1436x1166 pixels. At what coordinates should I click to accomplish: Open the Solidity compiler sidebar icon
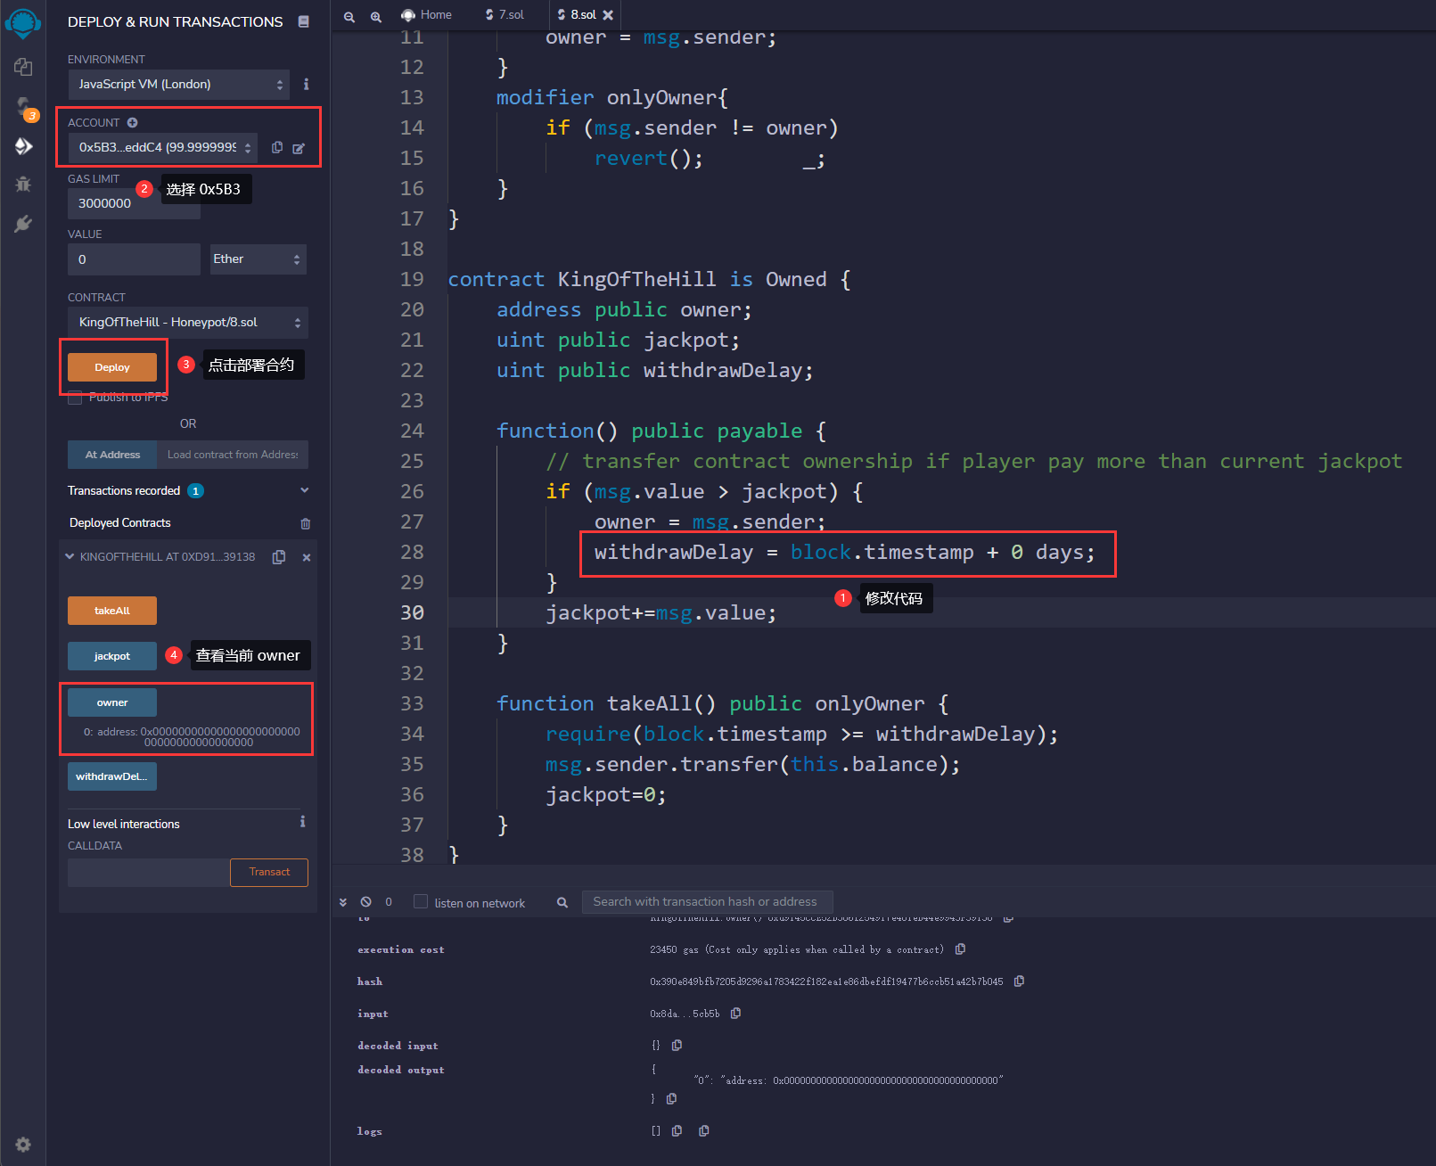click(x=23, y=108)
